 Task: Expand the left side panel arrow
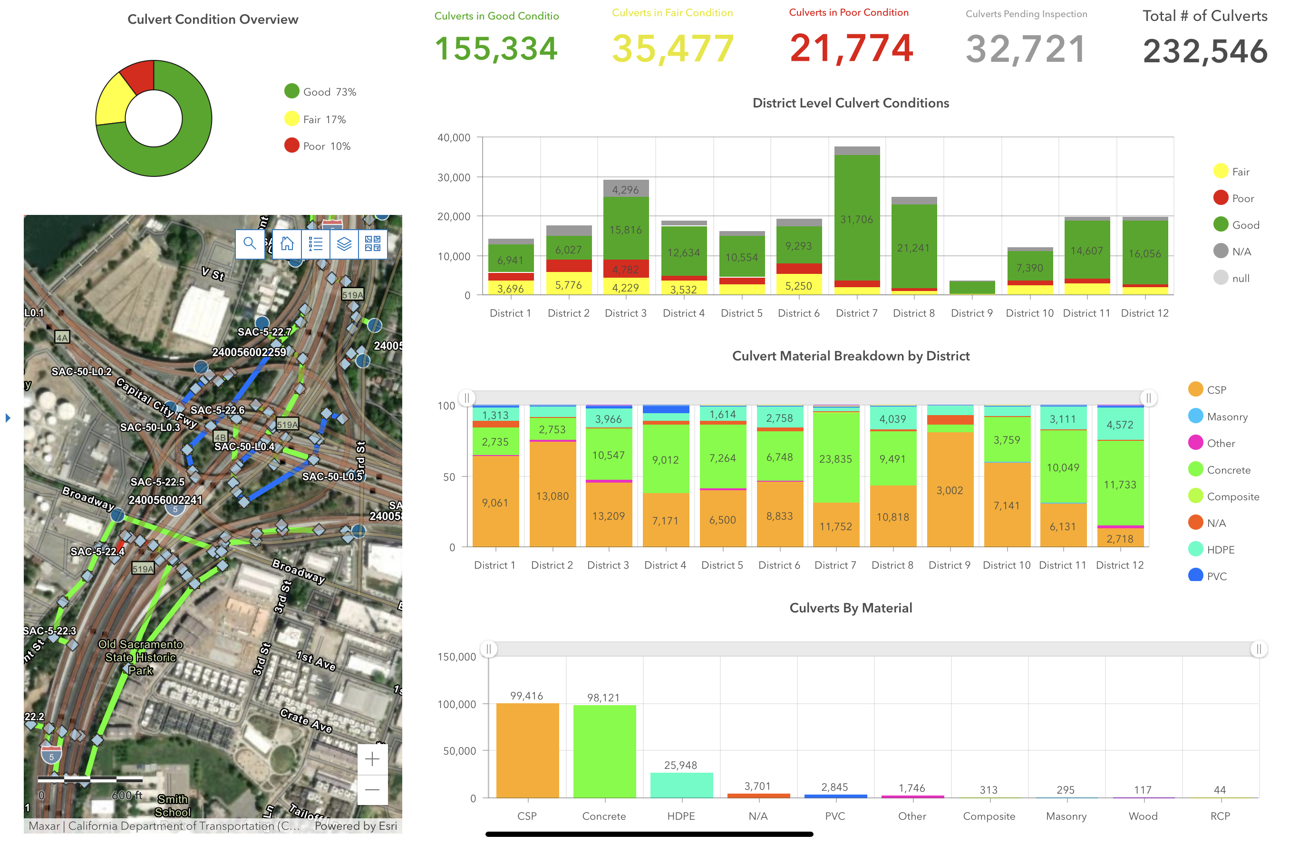(8, 418)
